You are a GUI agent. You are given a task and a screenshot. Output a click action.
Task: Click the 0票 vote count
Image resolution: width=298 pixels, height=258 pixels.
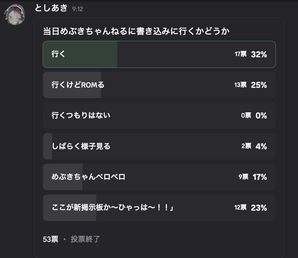(x=246, y=115)
